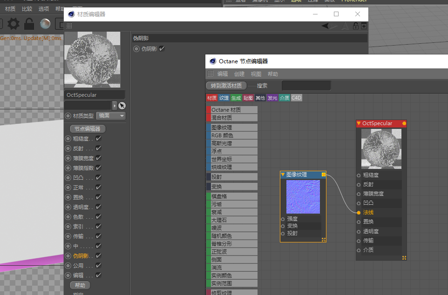Image resolution: width=448 pixels, height=295 pixels.
Task: Click the search input field in node editor
Action: click(x=306, y=86)
